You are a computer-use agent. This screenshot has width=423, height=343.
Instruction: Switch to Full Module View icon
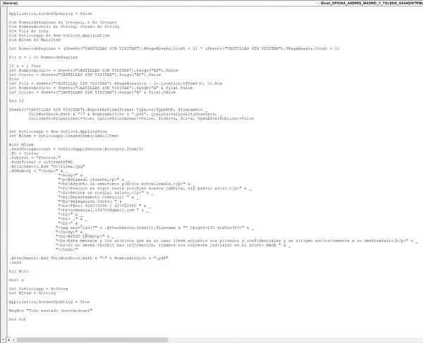[x=8, y=339]
